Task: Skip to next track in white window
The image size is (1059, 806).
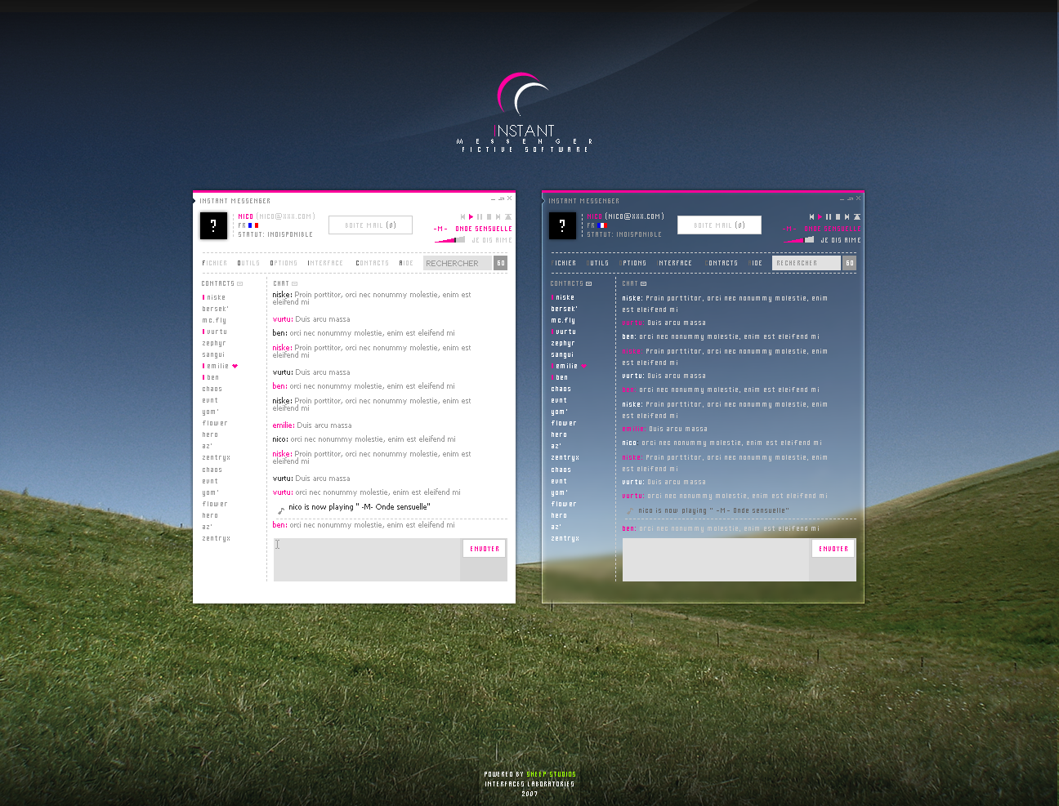Action: (x=498, y=216)
